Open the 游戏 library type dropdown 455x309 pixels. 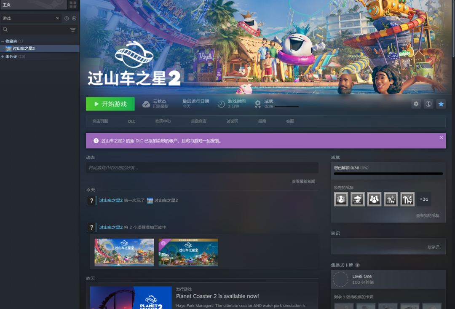[31, 18]
